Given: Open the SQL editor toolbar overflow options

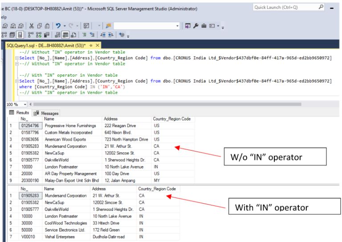Looking at the screenshot, I should click(x=128, y=36).
